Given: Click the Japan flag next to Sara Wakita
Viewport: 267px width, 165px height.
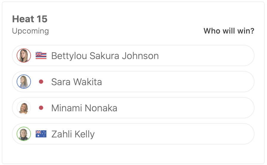Looking at the screenshot, I should [41, 82].
